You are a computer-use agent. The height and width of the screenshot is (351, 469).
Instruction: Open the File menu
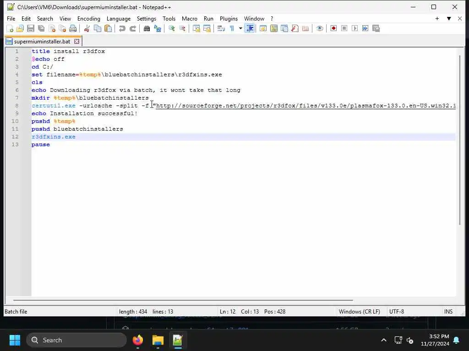[x=11, y=18]
